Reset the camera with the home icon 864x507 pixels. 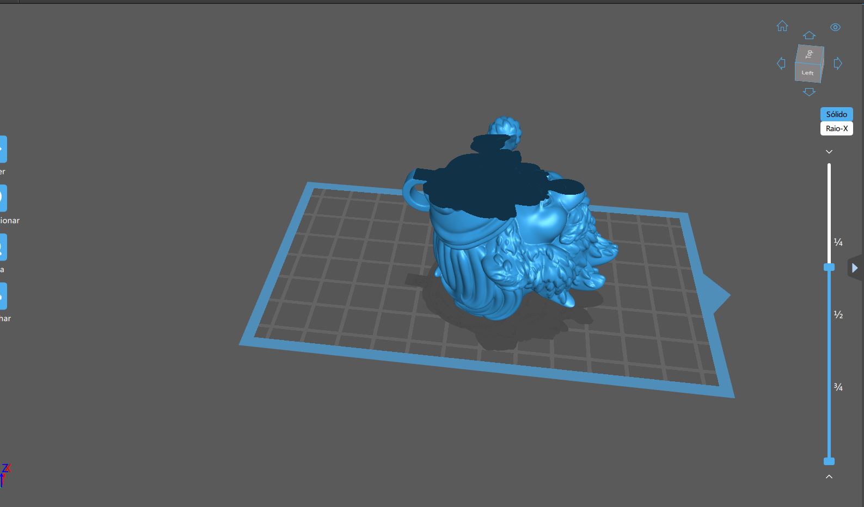pos(782,26)
